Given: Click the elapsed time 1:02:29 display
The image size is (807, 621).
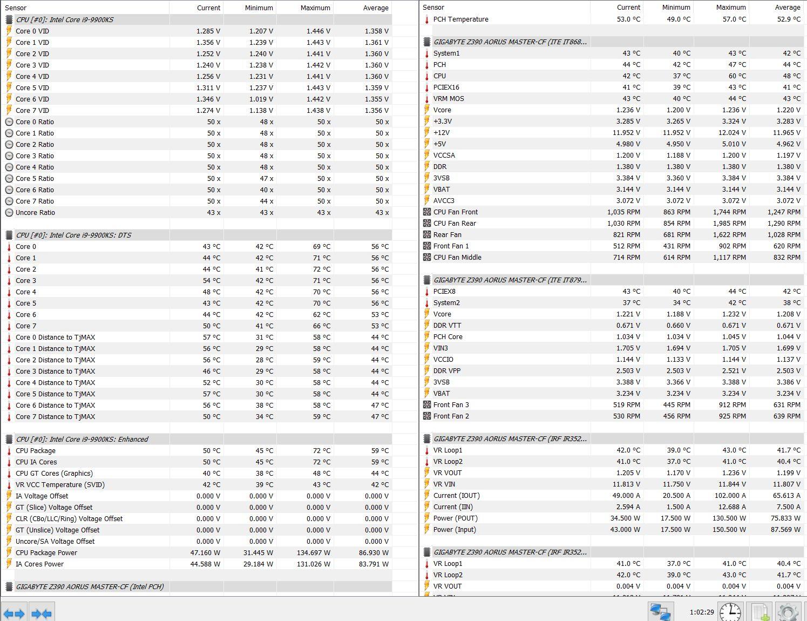Looking at the screenshot, I should [701, 612].
